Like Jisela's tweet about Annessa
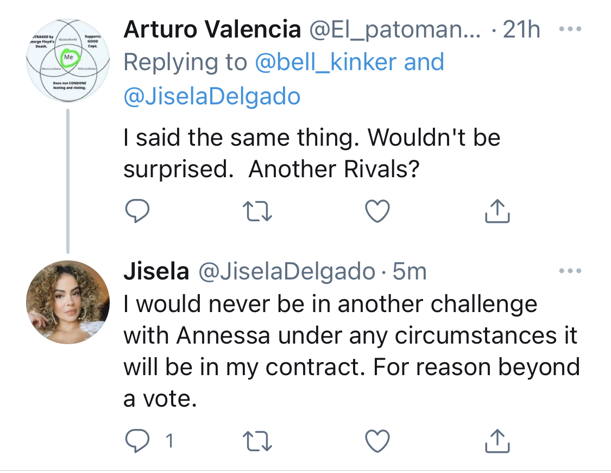 [x=377, y=441]
